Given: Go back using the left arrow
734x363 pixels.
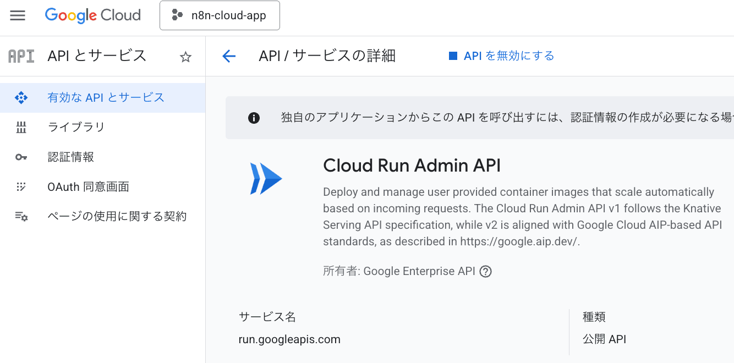Looking at the screenshot, I should (x=229, y=56).
